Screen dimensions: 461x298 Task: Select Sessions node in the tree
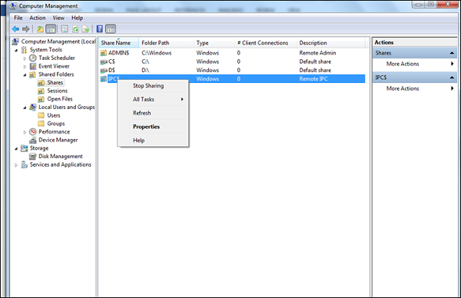pyautogui.click(x=58, y=91)
